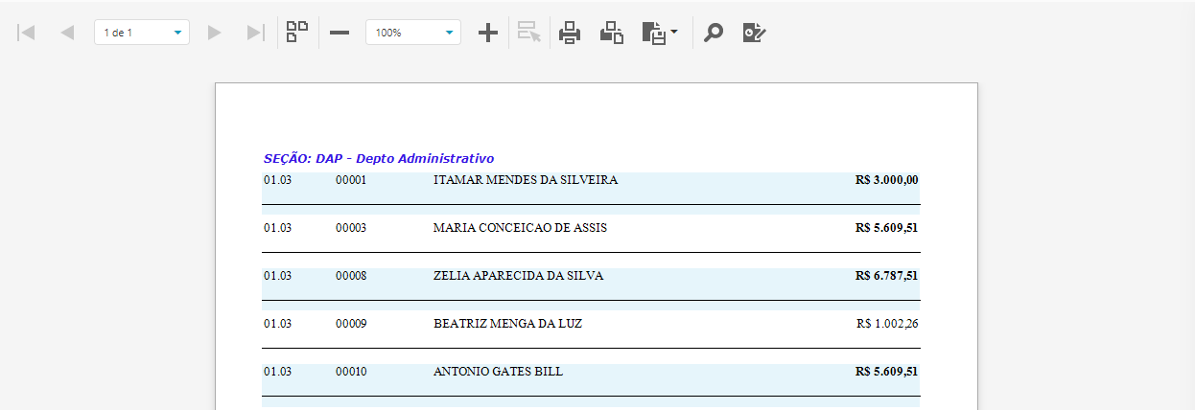Click employee code 00010
This screenshot has height=410, width=1195.
(351, 372)
